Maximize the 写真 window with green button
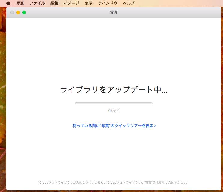 [24, 13]
